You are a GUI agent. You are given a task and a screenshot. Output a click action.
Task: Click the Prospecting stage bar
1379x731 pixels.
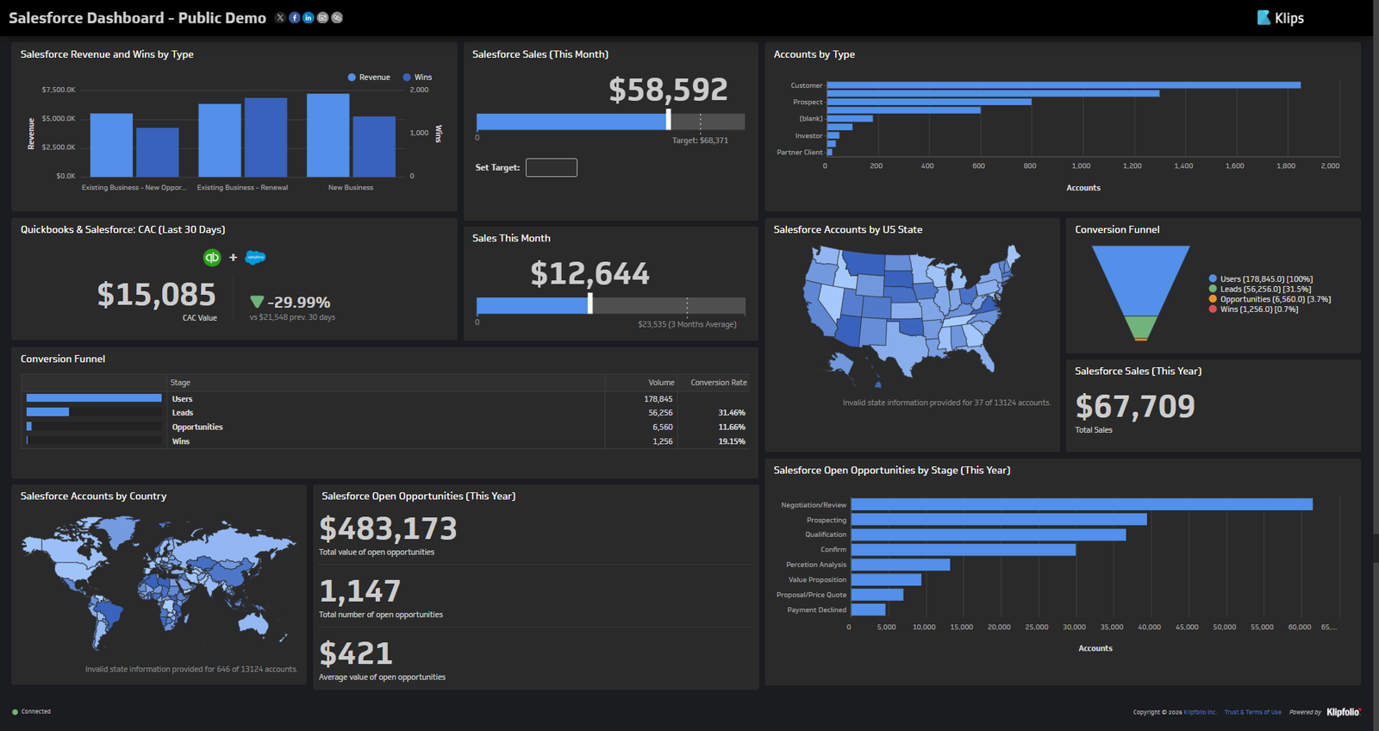click(999, 520)
